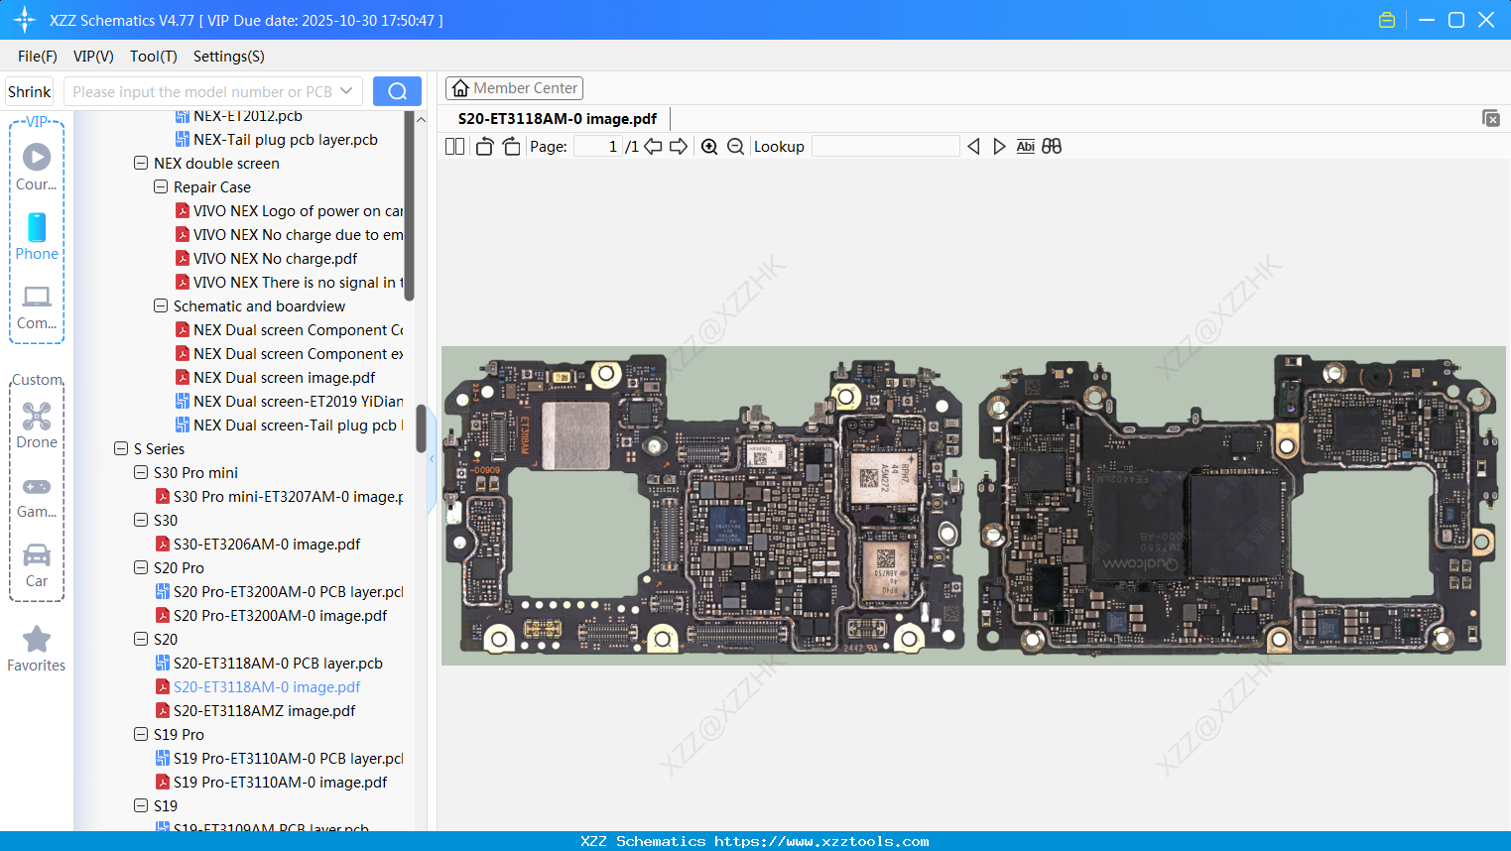
Task: Open S30-ET3206AM-0 image.pdf file
Action: (266, 545)
